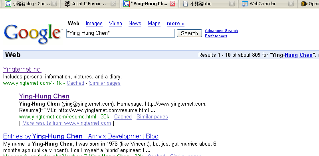Open Cached link for resume.html result
This screenshot has height=156, width=319.
123,117
